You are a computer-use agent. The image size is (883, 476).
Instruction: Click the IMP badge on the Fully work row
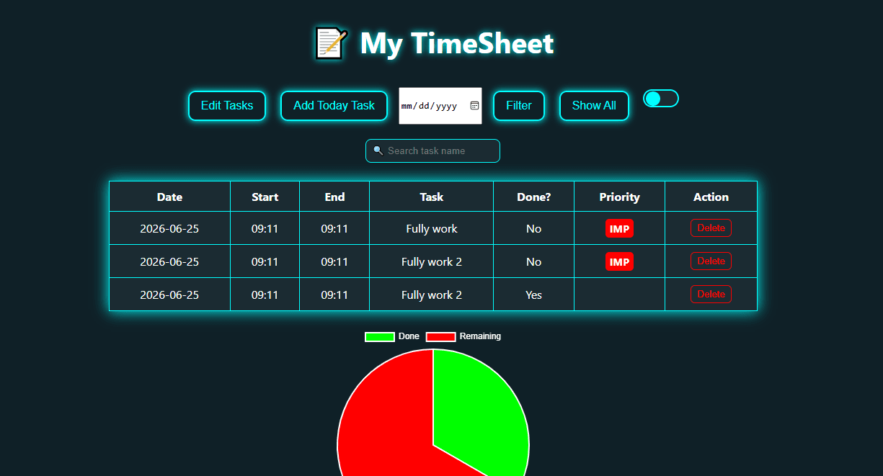coord(619,228)
